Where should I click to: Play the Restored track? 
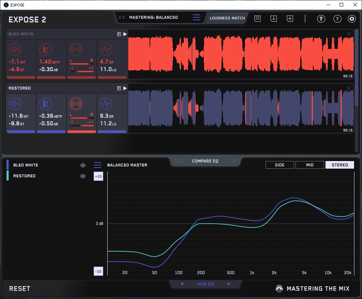(x=125, y=88)
